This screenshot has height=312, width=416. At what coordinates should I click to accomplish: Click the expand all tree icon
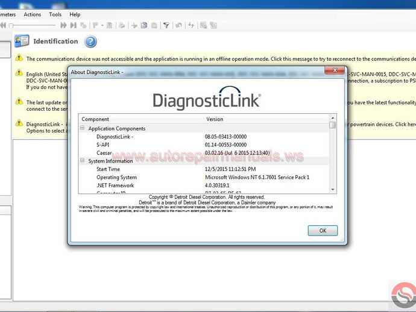(204, 25)
